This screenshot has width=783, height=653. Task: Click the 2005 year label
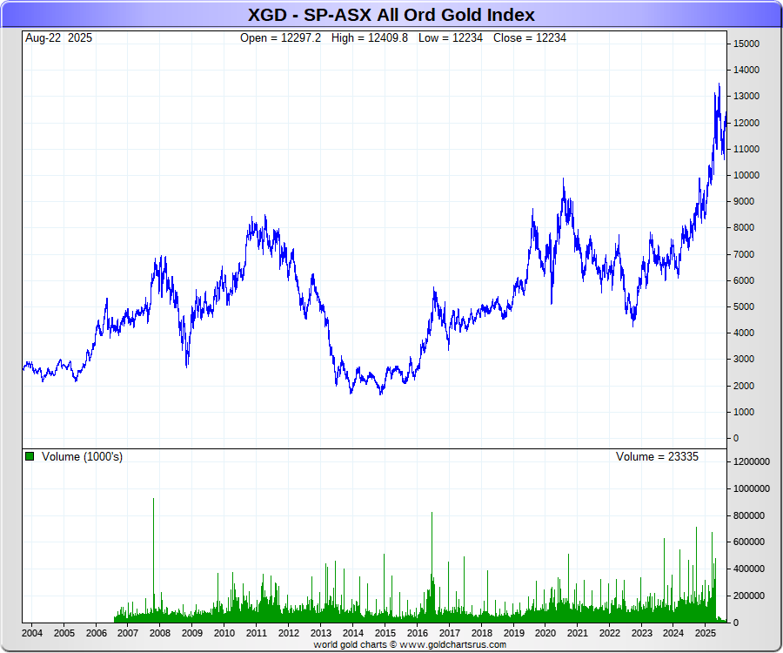(x=64, y=633)
